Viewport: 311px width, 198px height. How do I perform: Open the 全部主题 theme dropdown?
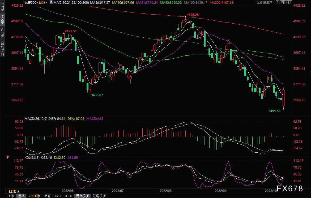click(x=265, y=2)
